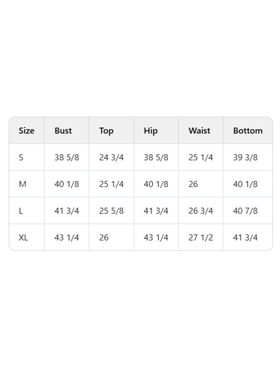Image resolution: width=280 pixels, height=368 pixels.
Task: Click the Top value 25 5/8
Action: (x=111, y=211)
